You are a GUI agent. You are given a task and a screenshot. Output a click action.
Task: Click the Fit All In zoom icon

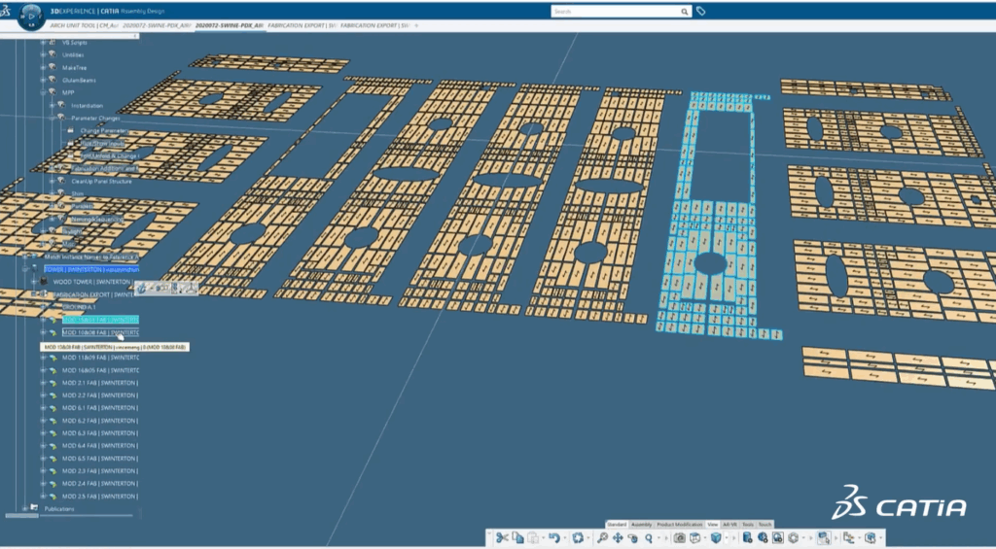point(603,537)
